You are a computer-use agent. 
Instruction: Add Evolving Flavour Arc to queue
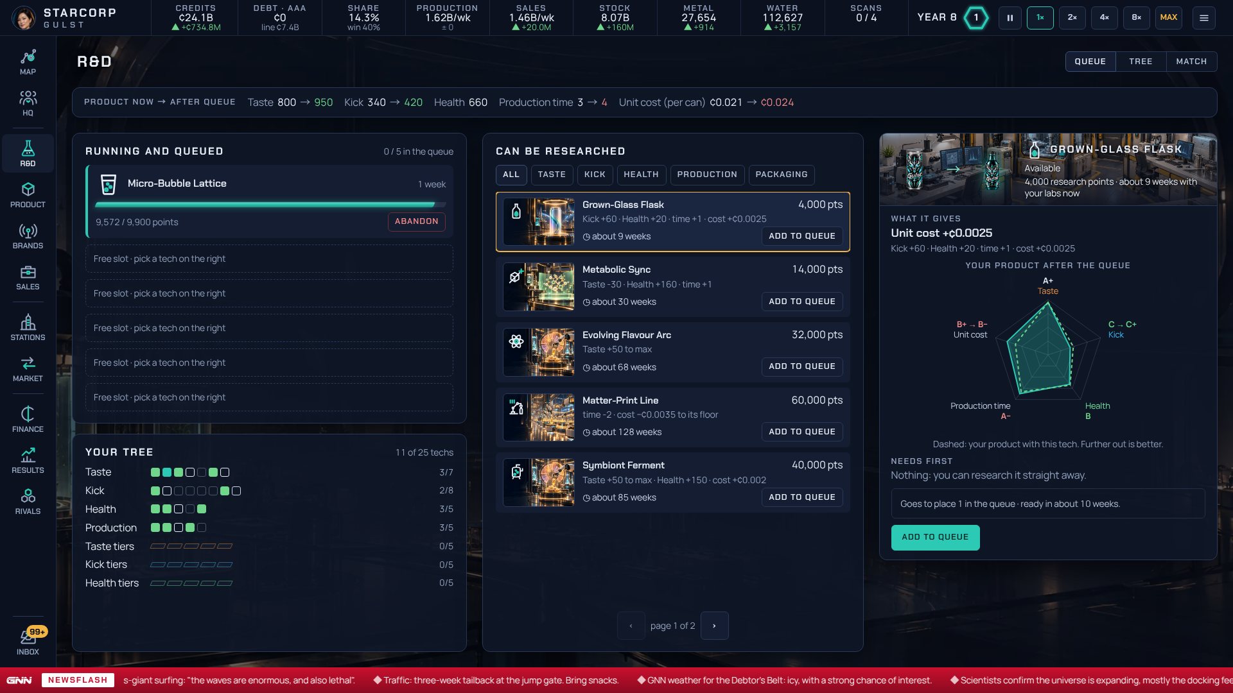point(802,366)
